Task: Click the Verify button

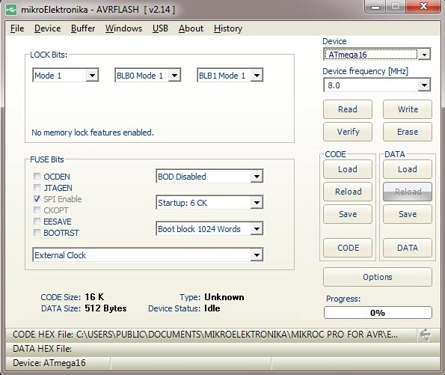Action: coord(348,132)
